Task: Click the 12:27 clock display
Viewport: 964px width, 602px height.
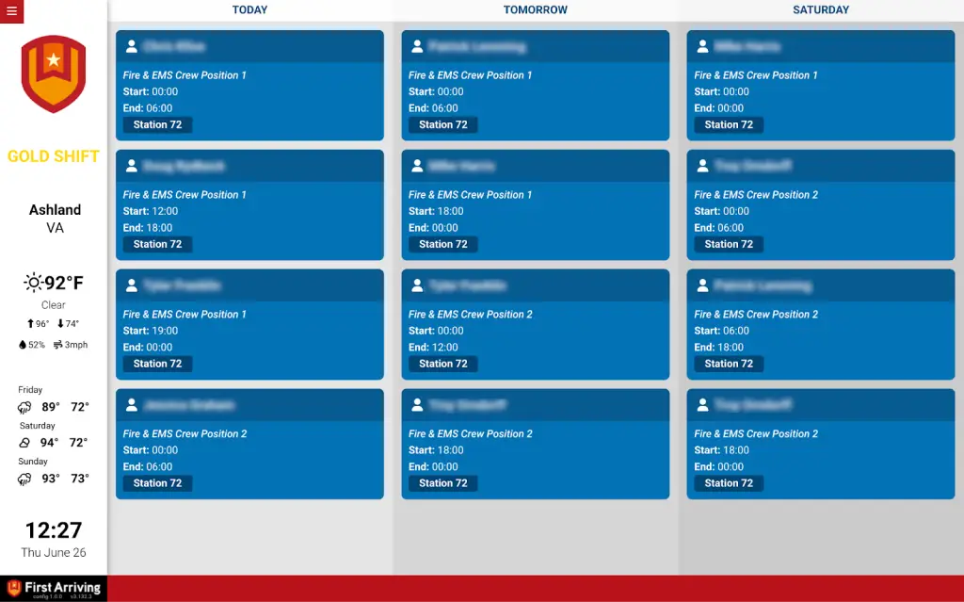Action: [x=54, y=530]
